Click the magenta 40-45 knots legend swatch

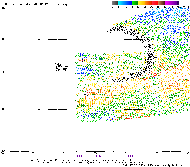point(168,3)
